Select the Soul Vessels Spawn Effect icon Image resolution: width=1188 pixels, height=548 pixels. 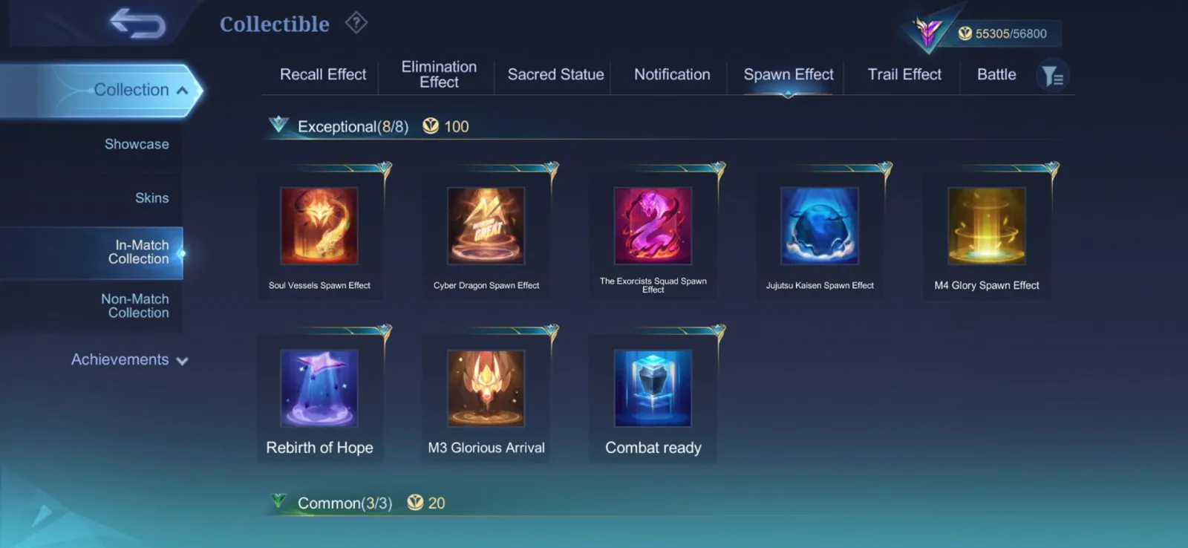319,226
